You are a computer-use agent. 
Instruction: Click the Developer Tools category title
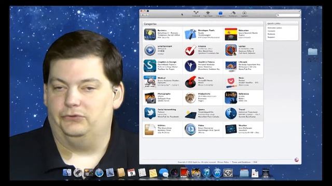pos(206,30)
